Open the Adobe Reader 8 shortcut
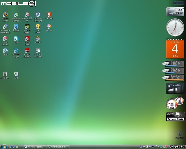This screenshot has height=149, width=186. [x=27, y=53]
